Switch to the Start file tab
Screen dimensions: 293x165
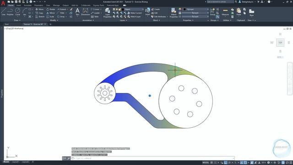(7, 24)
